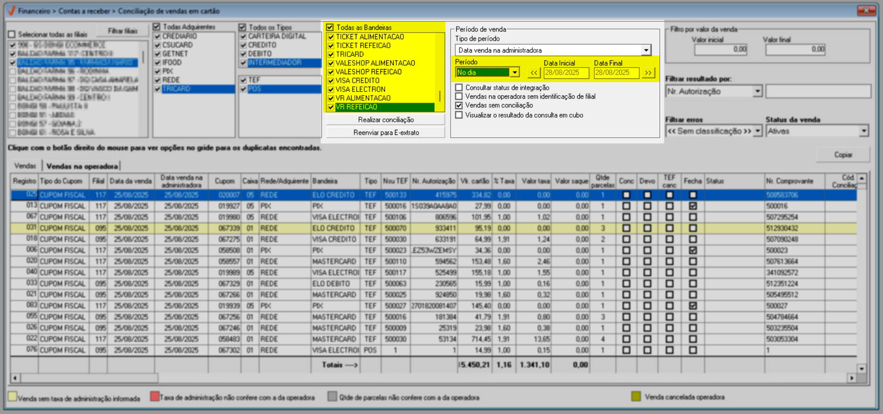Open the Status da venda dropdown

pos(863,132)
